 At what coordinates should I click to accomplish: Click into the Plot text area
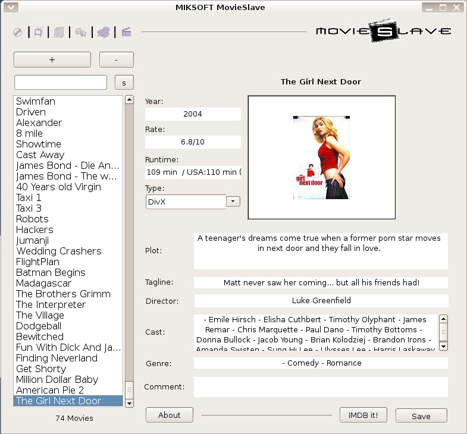321,251
